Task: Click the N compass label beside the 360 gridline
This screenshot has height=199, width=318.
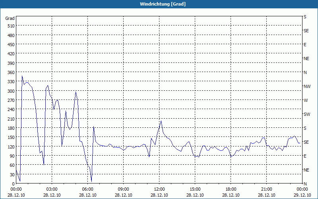Action: (305, 72)
